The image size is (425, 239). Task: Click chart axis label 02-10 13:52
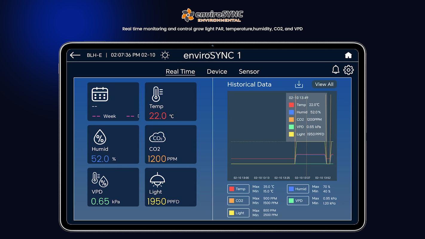(323, 178)
